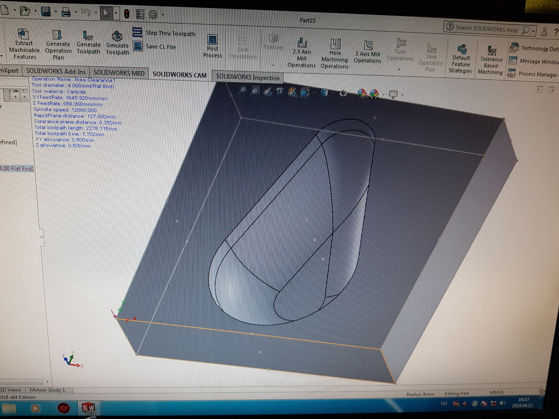Viewport: 559px width, 419px height.
Task: Open 3 Axis Mill Operations
Action: tap(368, 52)
